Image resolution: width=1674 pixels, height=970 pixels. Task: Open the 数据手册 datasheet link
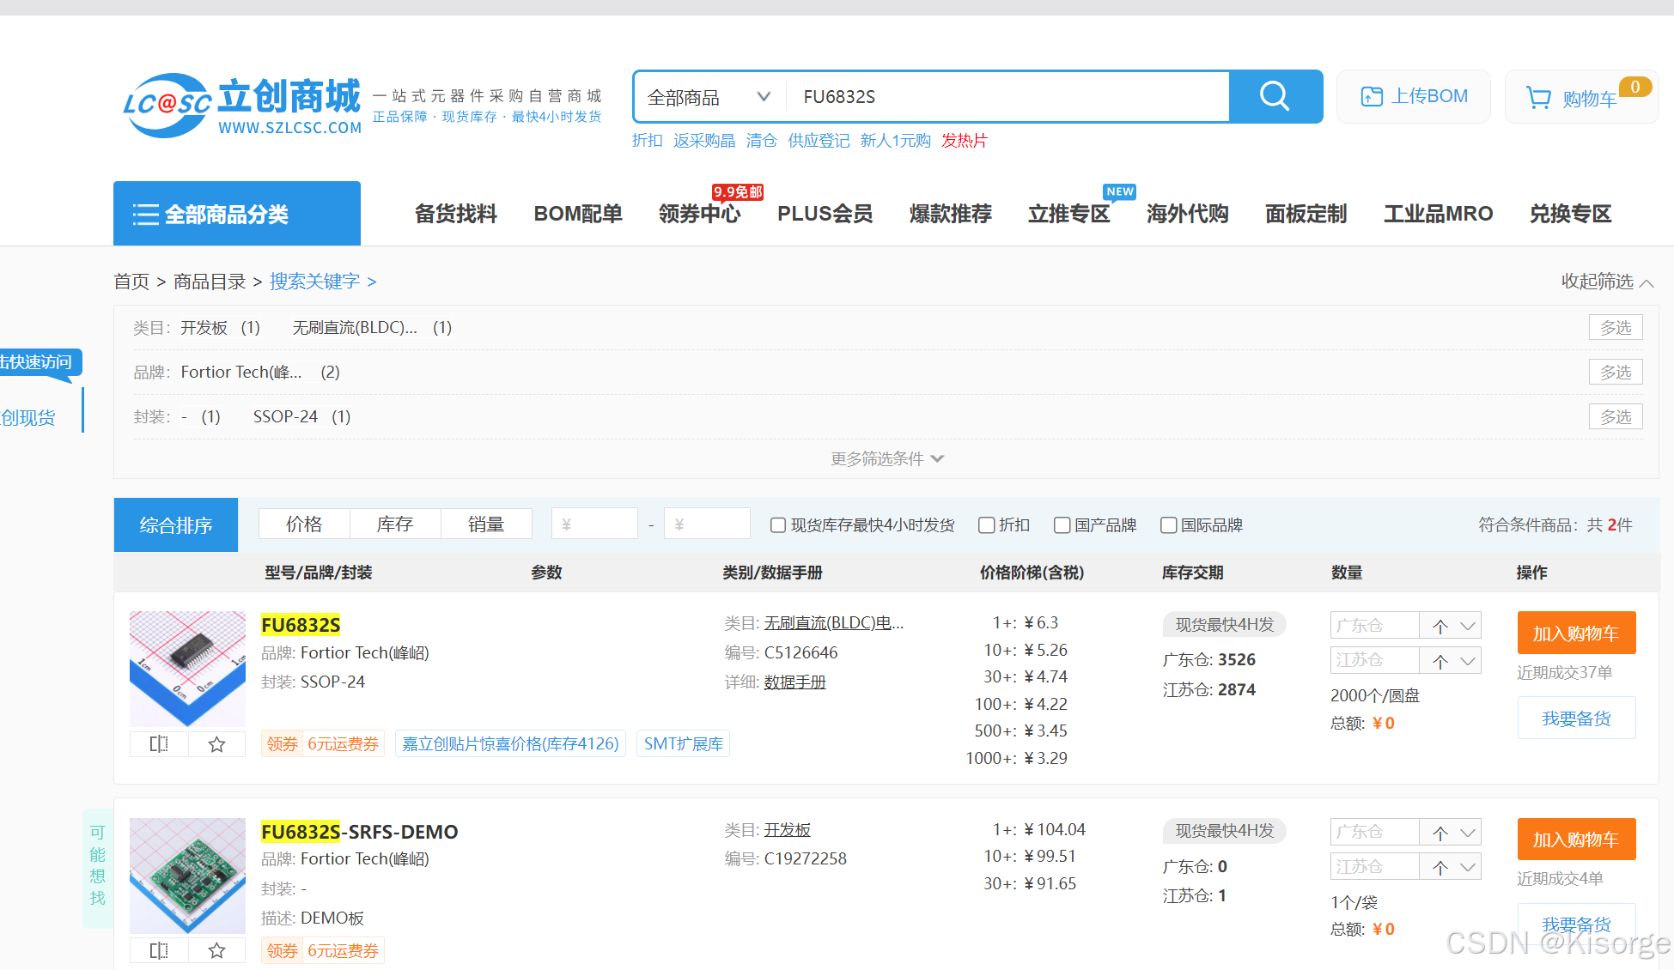(x=795, y=682)
